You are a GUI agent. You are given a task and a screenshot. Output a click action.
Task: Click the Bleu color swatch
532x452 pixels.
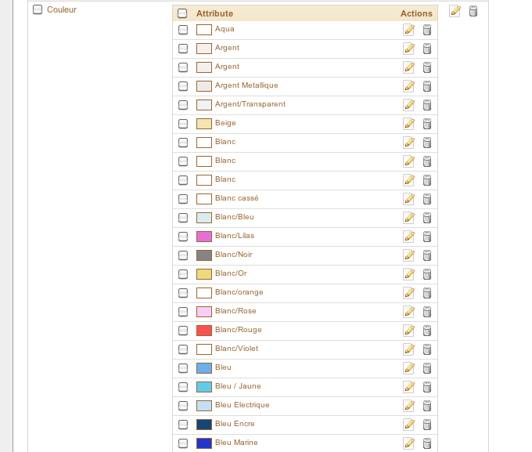tap(204, 368)
